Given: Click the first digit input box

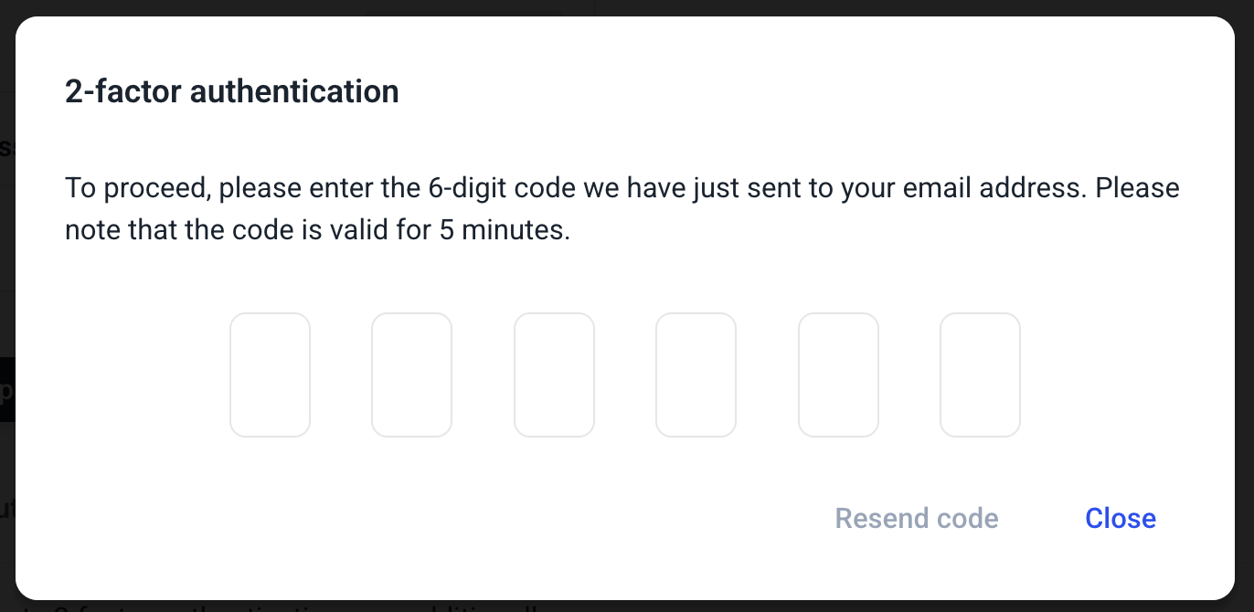Looking at the screenshot, I should (x=270, y=375).
